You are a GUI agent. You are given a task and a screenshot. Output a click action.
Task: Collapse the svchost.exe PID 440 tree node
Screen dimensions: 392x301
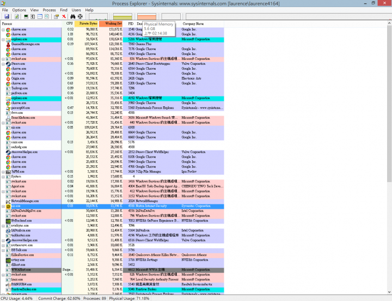click(x=3, y=123)
